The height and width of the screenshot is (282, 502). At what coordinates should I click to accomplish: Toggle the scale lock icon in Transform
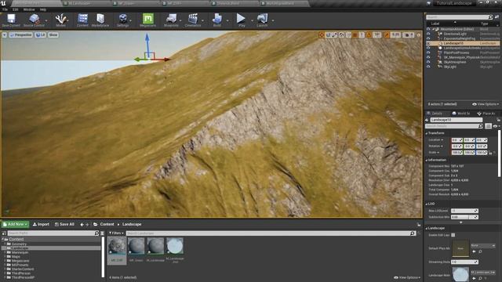point(490,153)
